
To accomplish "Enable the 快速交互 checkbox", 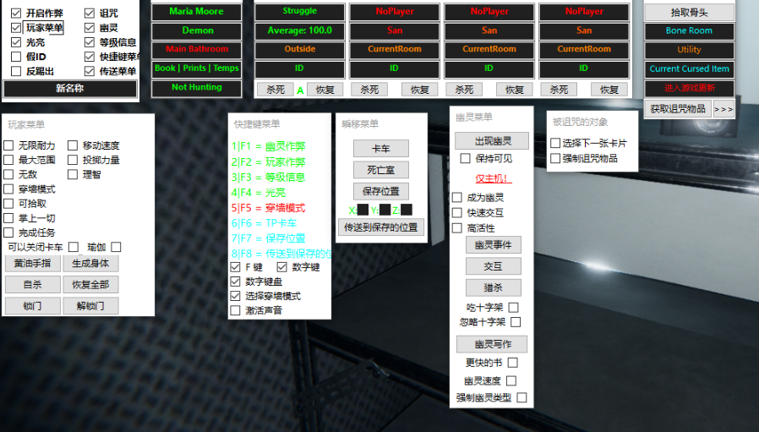I will pos(457,212).
